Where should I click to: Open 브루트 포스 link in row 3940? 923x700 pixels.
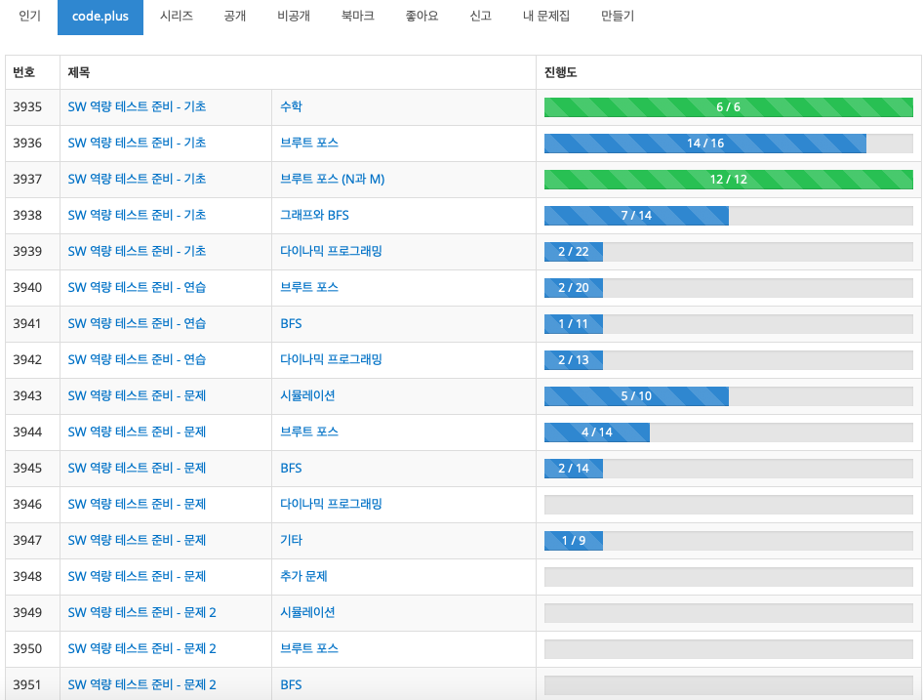click(x=309, y=287)
